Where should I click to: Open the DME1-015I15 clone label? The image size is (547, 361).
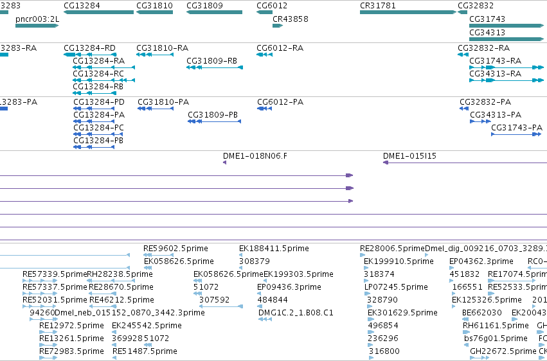tap(409, 155)
